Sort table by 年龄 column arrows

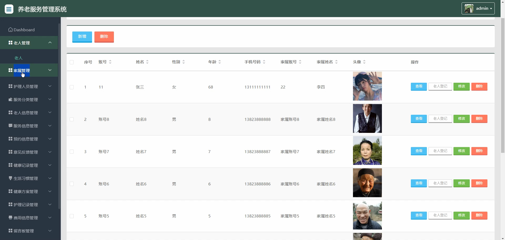220,62
